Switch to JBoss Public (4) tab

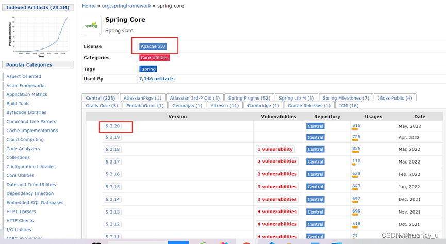click(395, 97)
